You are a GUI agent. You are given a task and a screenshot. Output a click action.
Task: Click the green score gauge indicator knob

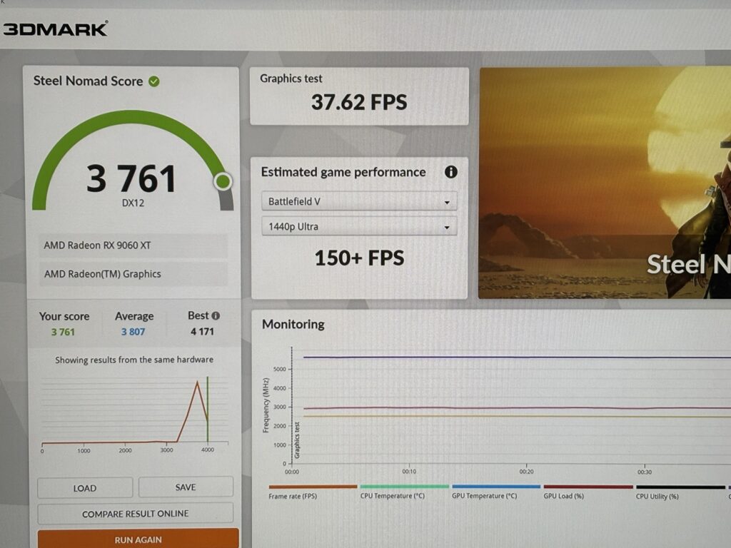[223, 181]
